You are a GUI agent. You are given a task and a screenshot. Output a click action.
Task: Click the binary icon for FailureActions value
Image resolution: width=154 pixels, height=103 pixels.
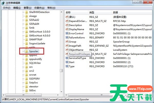[x=67, y=37]
